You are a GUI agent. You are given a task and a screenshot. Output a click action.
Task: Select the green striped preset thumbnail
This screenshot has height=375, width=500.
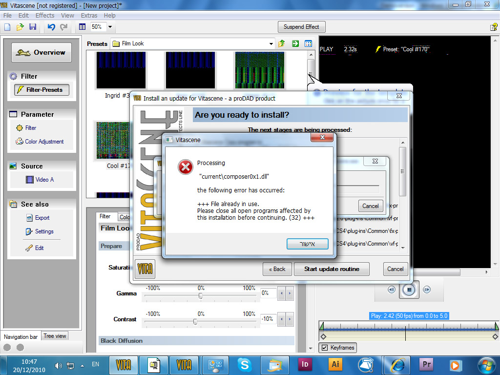click(260, 70)
